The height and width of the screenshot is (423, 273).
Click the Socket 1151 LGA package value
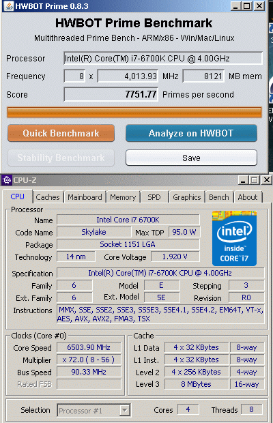point(128,244)
